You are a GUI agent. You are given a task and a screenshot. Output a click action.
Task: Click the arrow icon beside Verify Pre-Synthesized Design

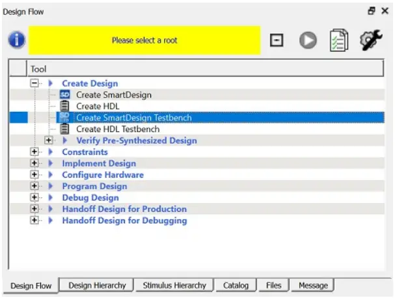tap(64, 141)
